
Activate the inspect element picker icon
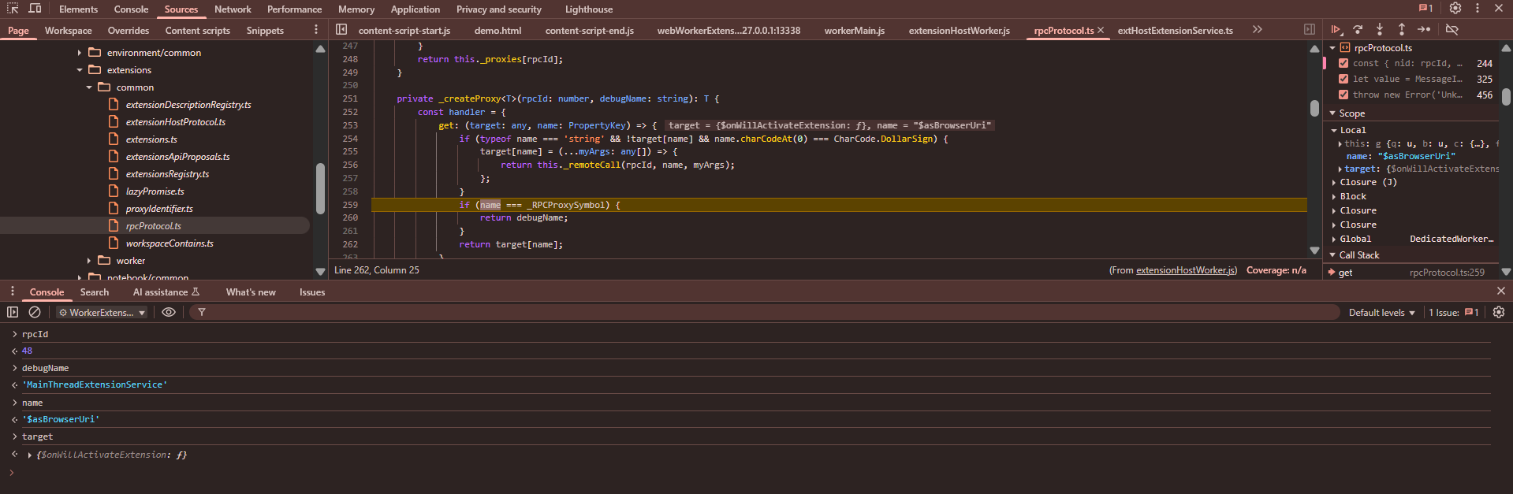click(13, 9)
